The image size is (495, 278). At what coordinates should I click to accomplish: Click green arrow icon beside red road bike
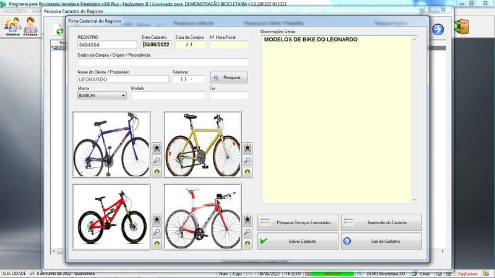[247, 243]
